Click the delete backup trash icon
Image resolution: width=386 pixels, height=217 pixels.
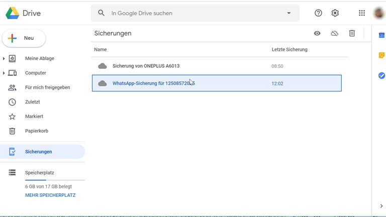point(352,33)
